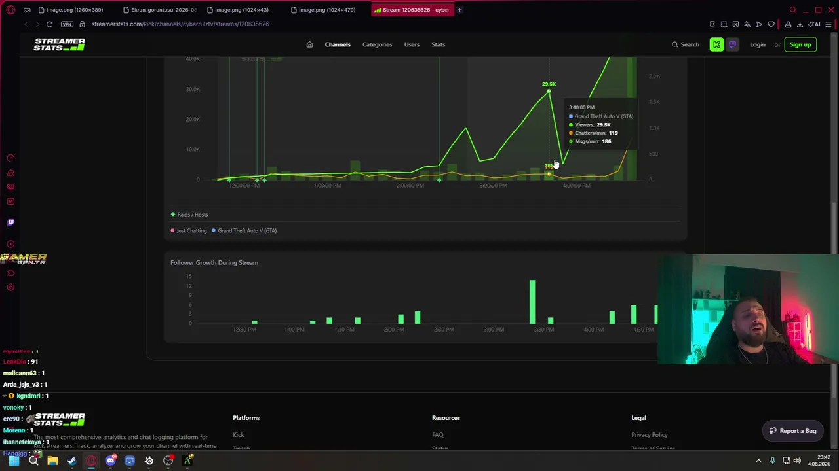Open the browser profile icon
The height and width of the screenshot is (471, 839).
click(788, 24)
